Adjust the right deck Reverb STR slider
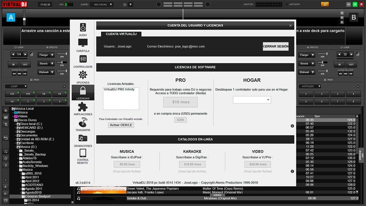Screen dimensions: 366x206 click(x=322, y=63)
